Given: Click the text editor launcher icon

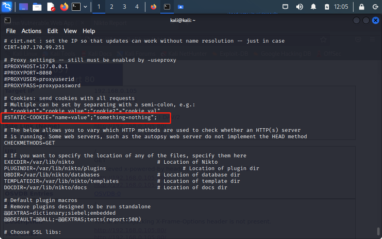Looking at the screenshot, I should pyautogui.click(x=51, y=7).
